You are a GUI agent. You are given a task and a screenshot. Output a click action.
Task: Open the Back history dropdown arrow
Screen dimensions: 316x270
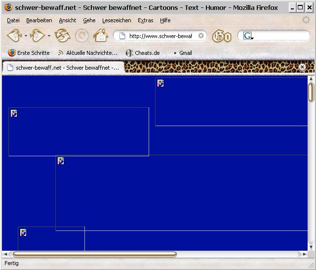tap(26, 36)
